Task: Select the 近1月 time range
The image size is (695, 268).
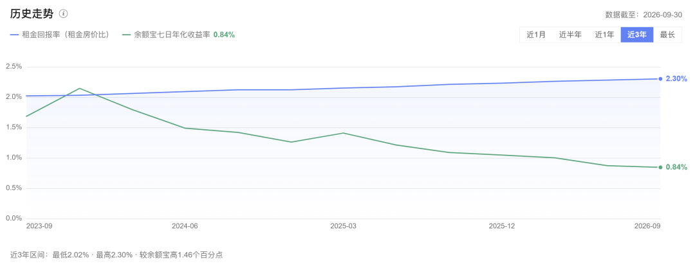Action: 536,35
